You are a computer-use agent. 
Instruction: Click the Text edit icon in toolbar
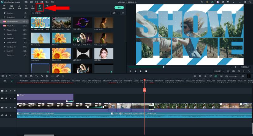pyautogui.click(x=36, y=76)
